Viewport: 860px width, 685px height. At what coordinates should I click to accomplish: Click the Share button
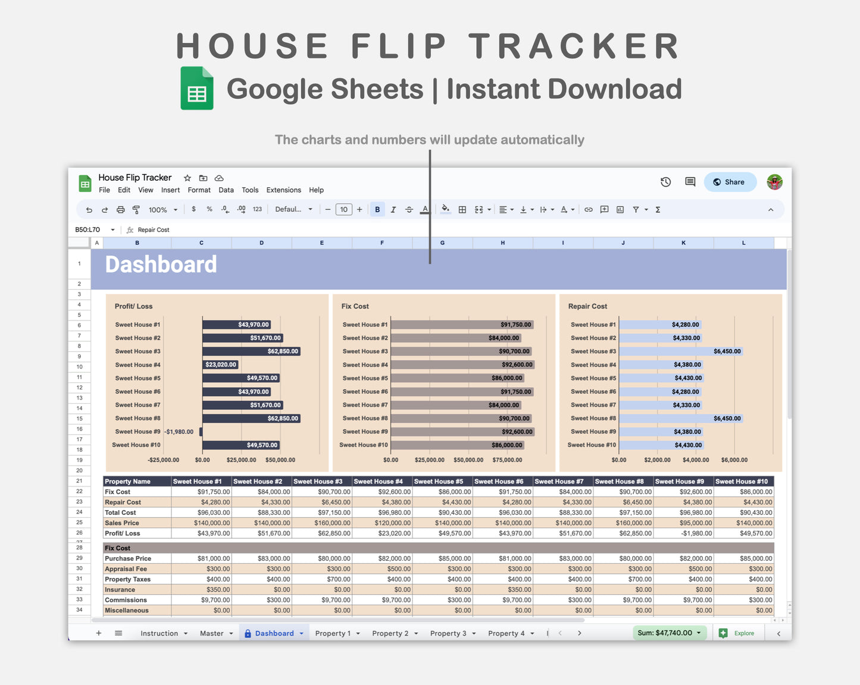730,182
